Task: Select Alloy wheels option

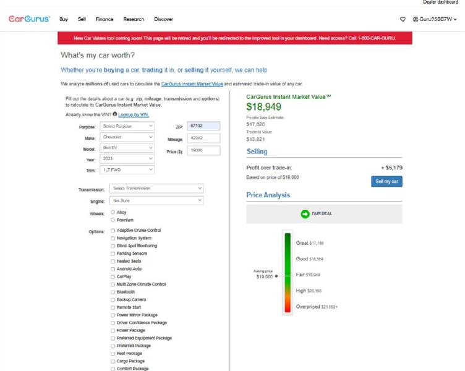Action: pos(113,212)
